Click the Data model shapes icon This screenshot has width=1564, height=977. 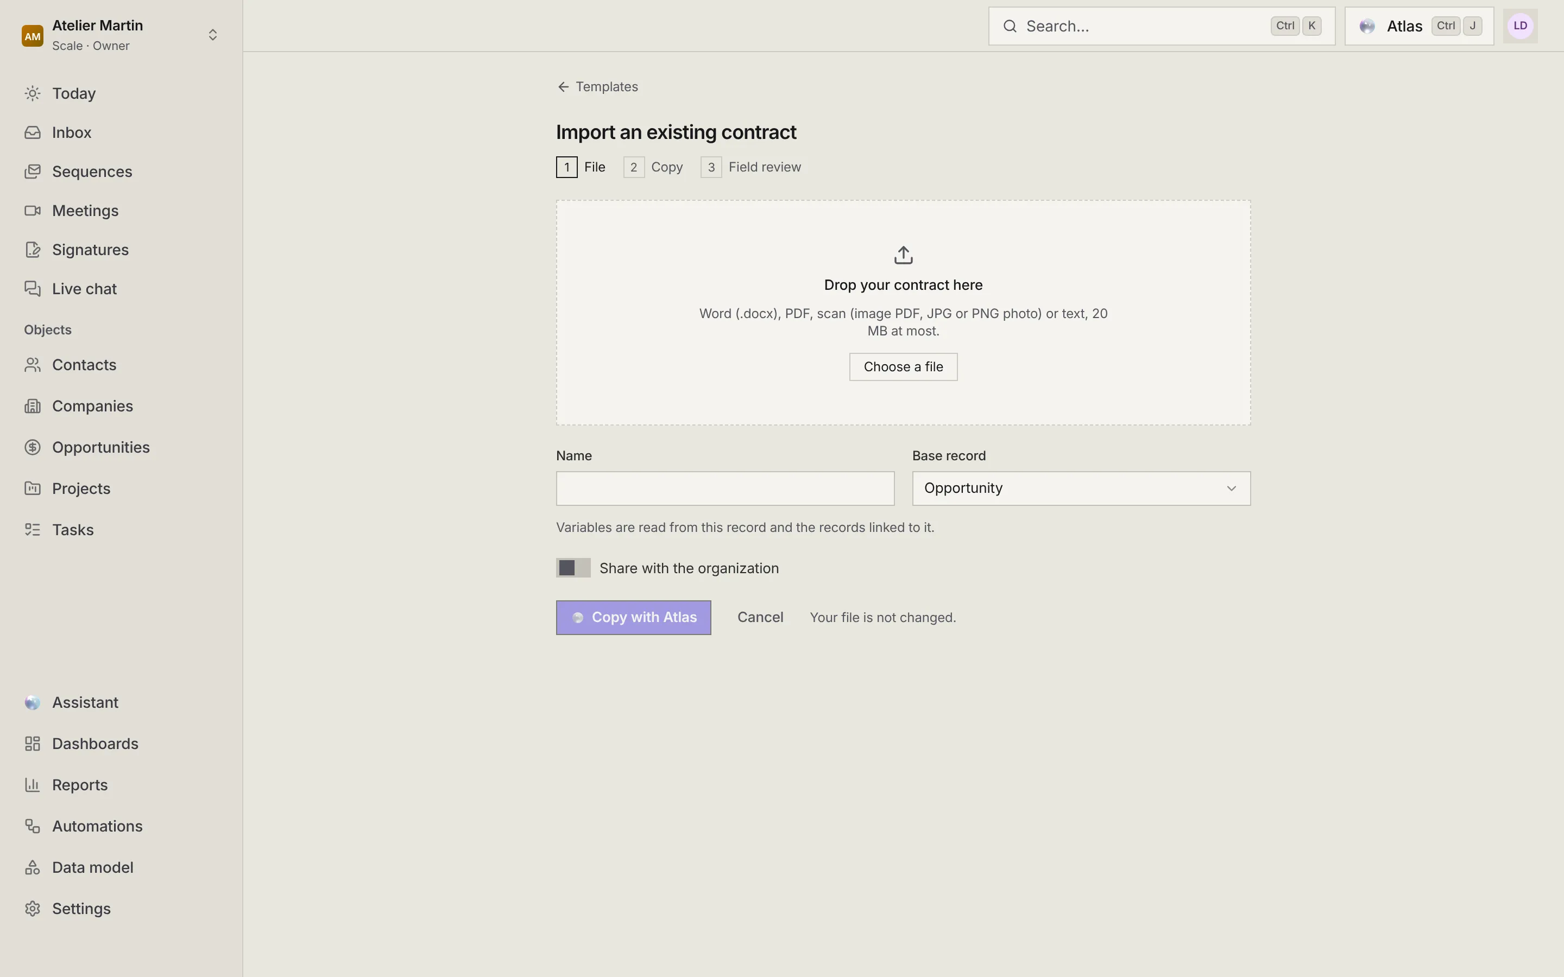(x=33, y=868)
